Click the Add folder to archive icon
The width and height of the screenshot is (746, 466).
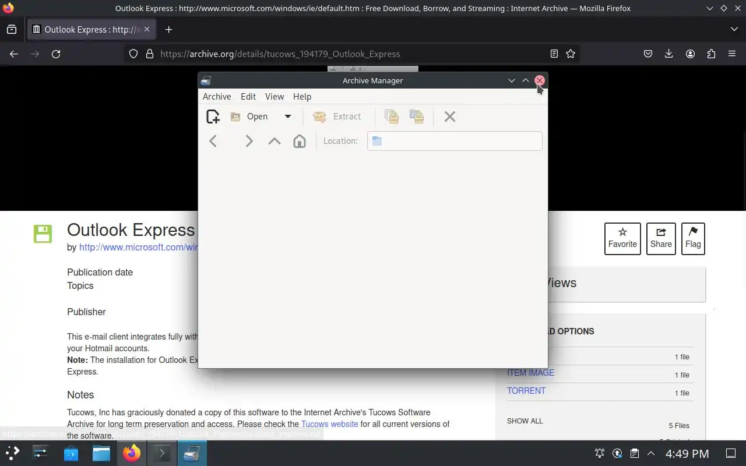click(x=417, y=116)
